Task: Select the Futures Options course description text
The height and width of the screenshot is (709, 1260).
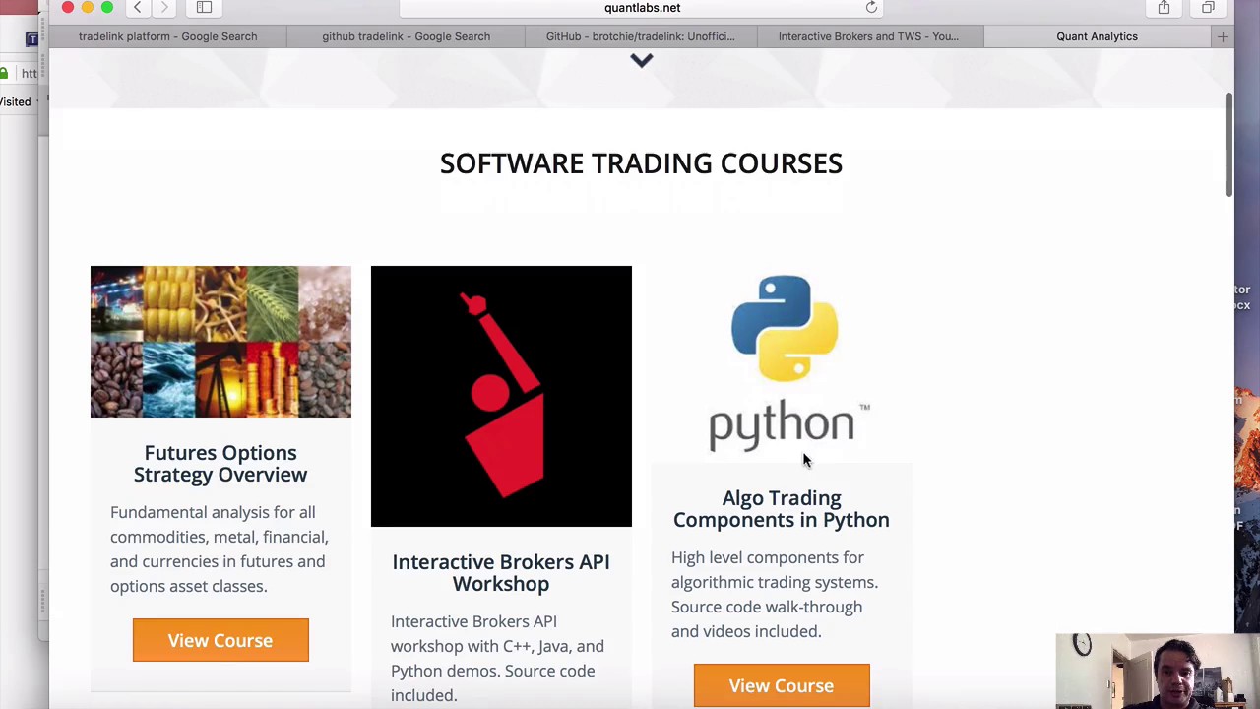Action: (x=220, y=548)
